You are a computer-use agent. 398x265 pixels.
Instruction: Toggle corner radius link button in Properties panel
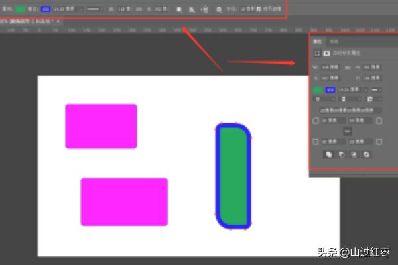click(x=347, y=131)
